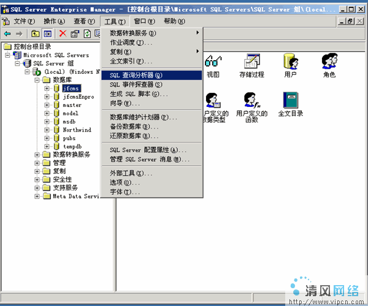Viewport: 368px width, 306px height.
Task: Click the red Delete X toolbar icon
Action: (63, 34)
